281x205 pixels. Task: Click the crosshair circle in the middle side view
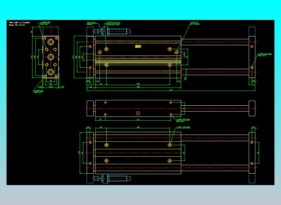[x=138, y=113]
